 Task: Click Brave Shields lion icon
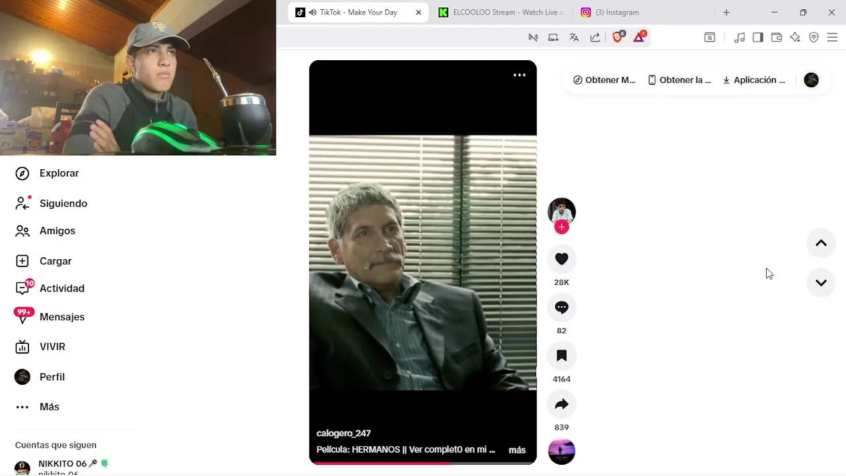click(x=618, y=37)
